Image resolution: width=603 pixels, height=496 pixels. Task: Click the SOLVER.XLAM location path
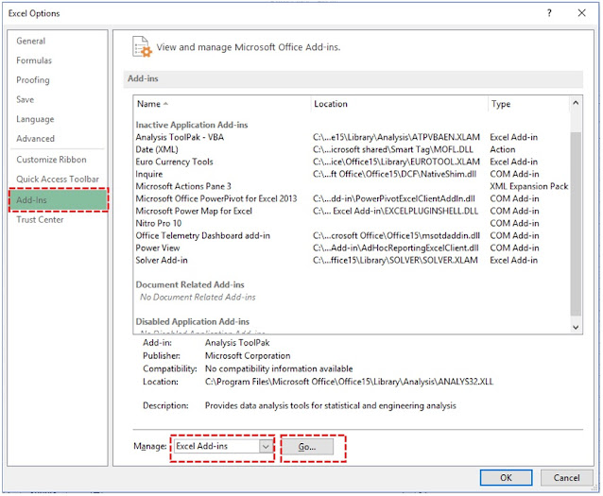[x=395, y=261]
